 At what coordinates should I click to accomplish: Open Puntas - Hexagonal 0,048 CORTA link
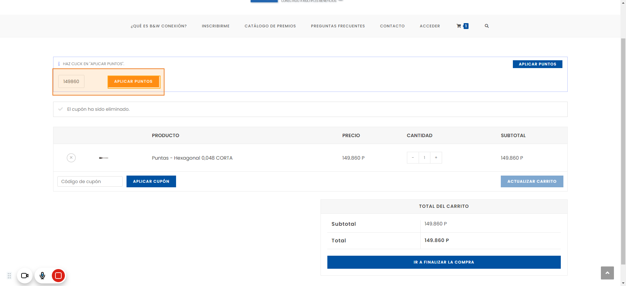point(192,158)
